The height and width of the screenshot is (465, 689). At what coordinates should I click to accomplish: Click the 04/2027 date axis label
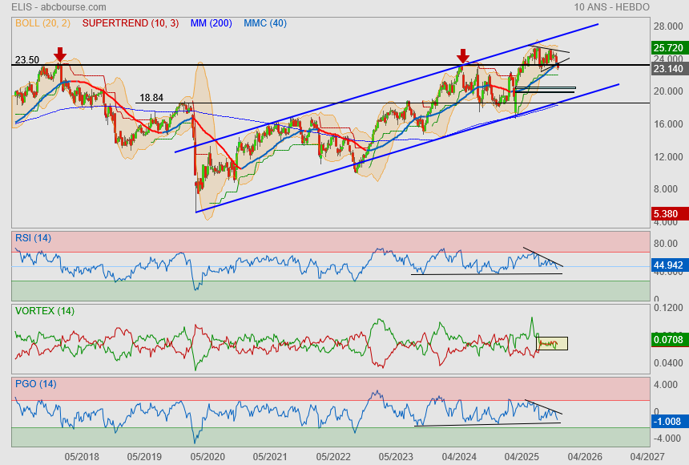click(647, 457)
